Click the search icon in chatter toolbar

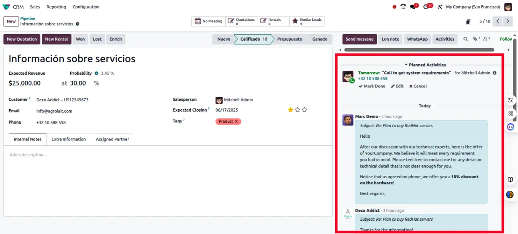(466, 39)
